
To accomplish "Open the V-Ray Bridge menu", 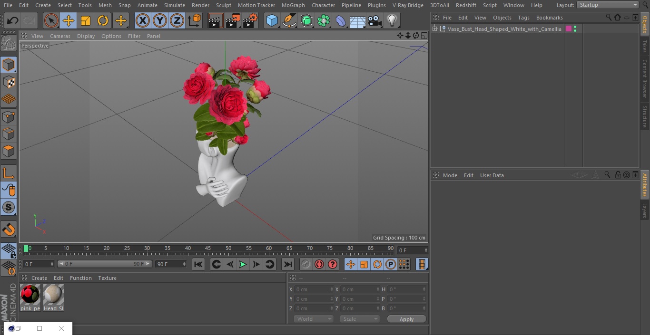I will 408,5.
